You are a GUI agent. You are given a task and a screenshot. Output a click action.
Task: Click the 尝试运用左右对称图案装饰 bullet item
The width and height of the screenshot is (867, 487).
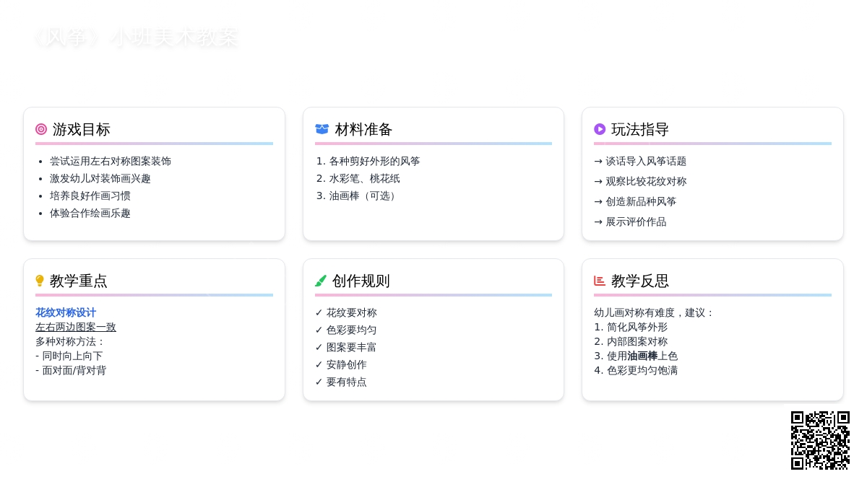(111, 161)
